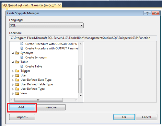The image size is (162, 126).
Task: Close the SQLQuery1.sql tab
Action: coord(59,5)
